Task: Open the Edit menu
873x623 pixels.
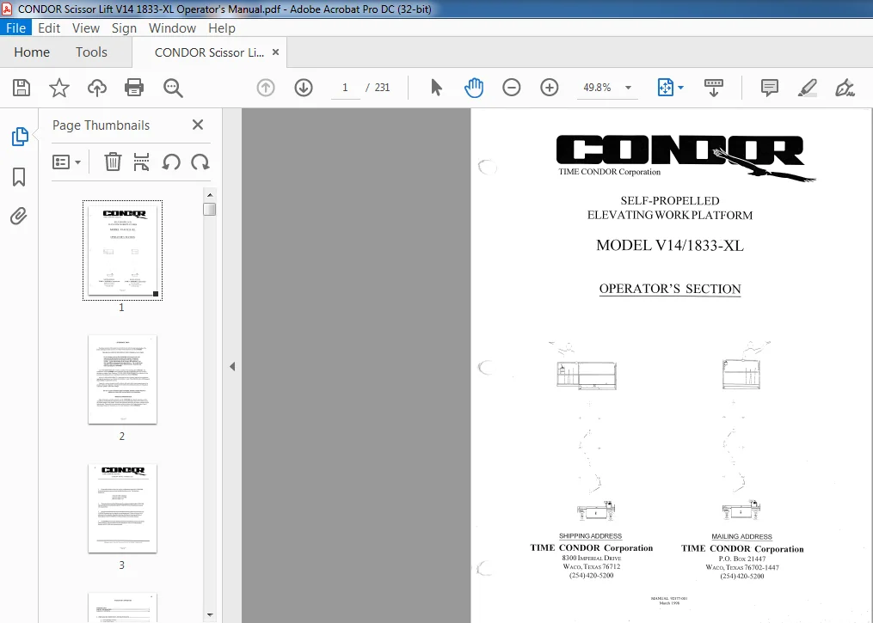Action: coord(49,27)
